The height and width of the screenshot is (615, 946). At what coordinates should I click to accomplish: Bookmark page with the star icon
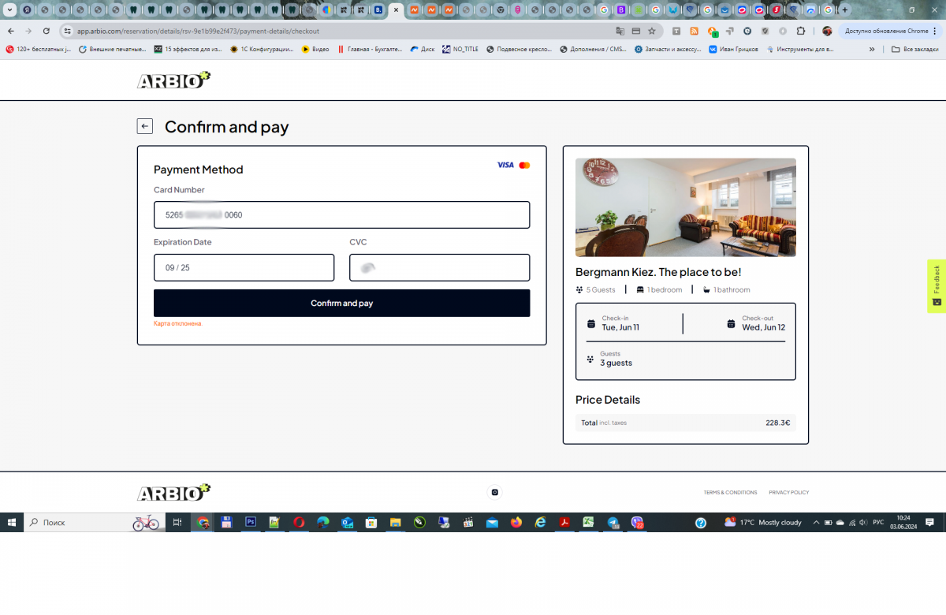pyautogui.click(x=652, y=31)
